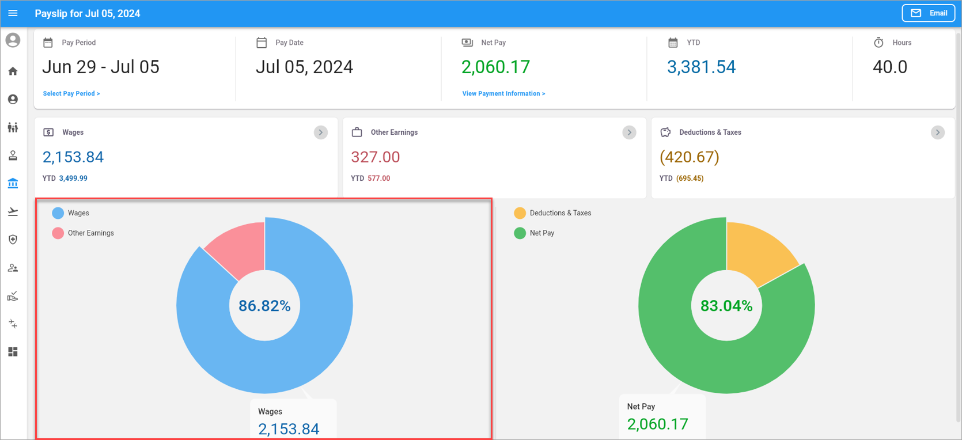
Task: Open View Payment Information link
Action: [x=503, y=93]
